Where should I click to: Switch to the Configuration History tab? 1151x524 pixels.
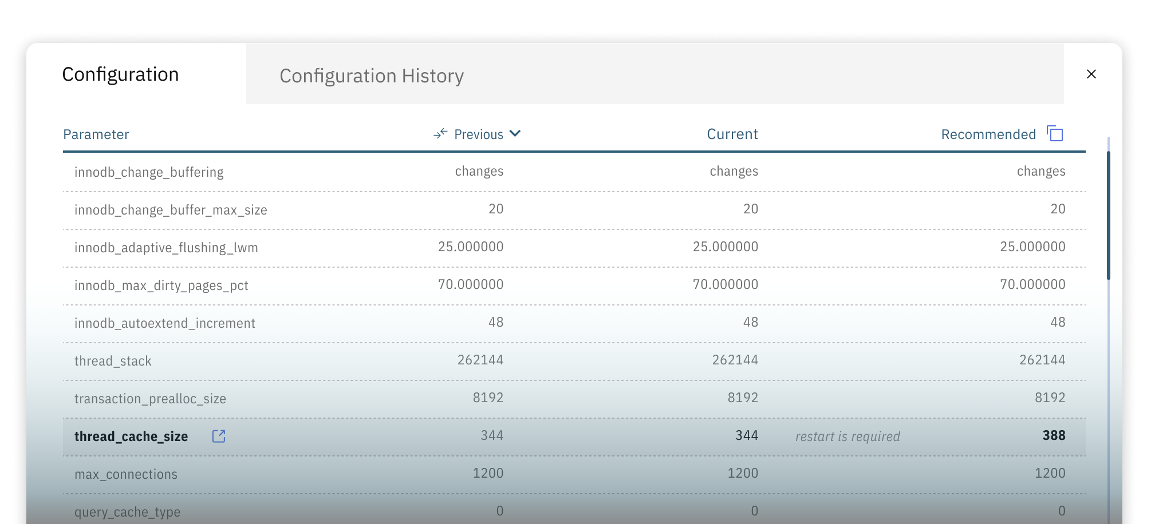tap(371, 75)
